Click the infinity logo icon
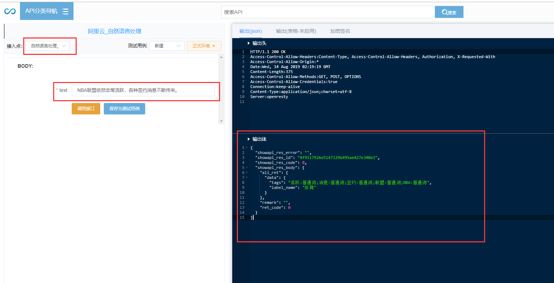 (10, 11)
